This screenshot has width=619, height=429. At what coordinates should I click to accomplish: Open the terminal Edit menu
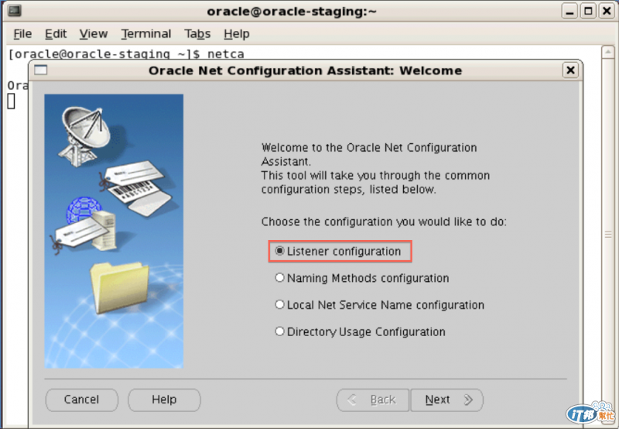tap(56, 34)
